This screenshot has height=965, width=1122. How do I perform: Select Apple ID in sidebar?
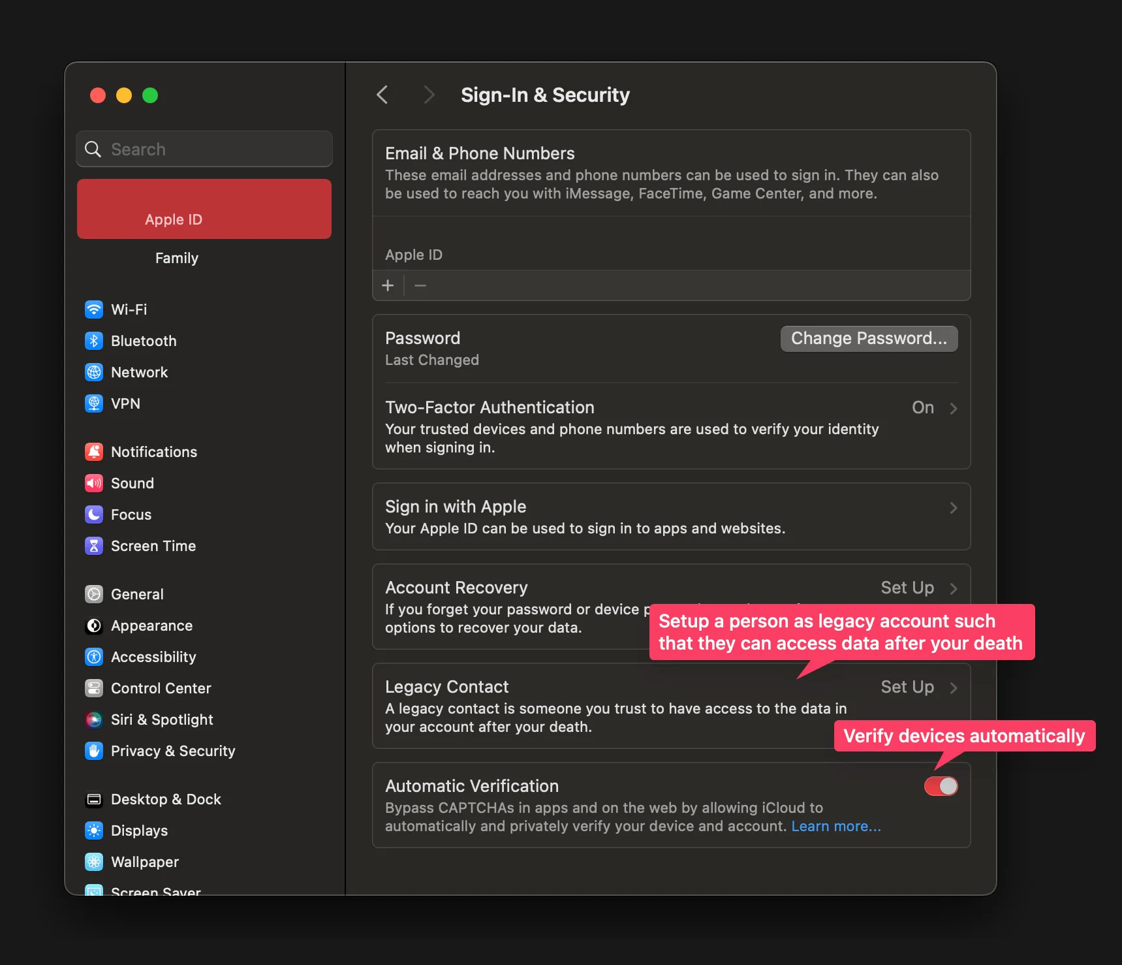coord(173,219)
